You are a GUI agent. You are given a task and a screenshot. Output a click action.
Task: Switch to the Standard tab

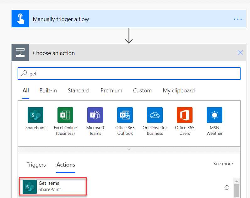pos(79,91)
